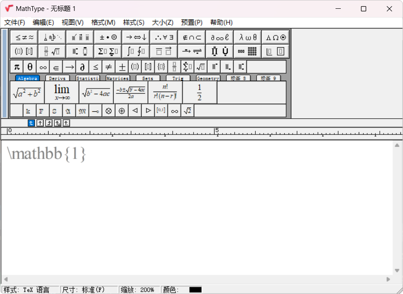Open the summation templates palette
The width and height of the screenshot is (403, 294).
pyautogui.click(x=108, y=51)
